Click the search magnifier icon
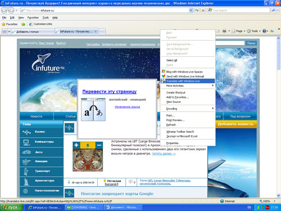The width and height of the screenshot is (281, 211). click(x=274, y=10)
